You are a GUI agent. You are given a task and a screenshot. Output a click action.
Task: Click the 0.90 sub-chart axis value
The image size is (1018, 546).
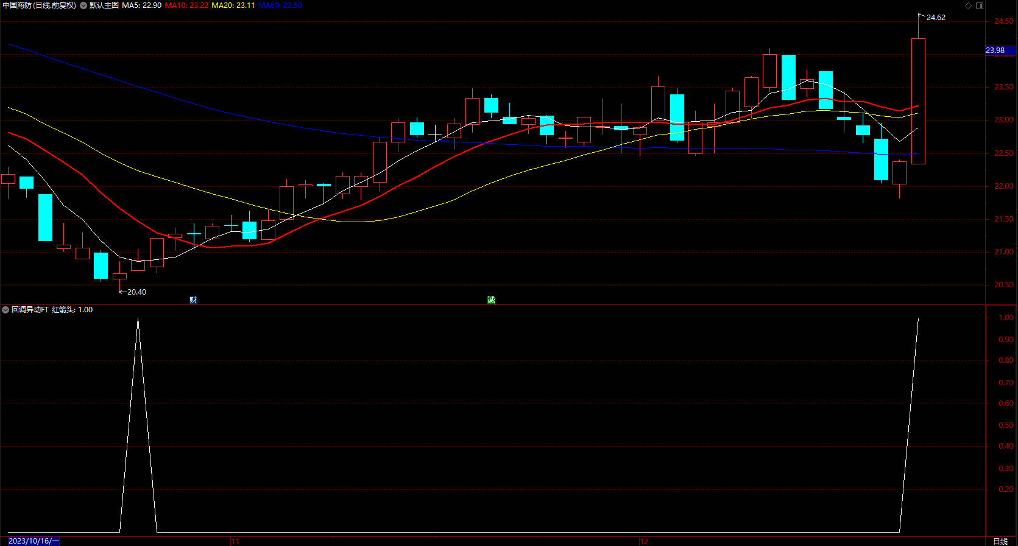[x=1006, y=340]
